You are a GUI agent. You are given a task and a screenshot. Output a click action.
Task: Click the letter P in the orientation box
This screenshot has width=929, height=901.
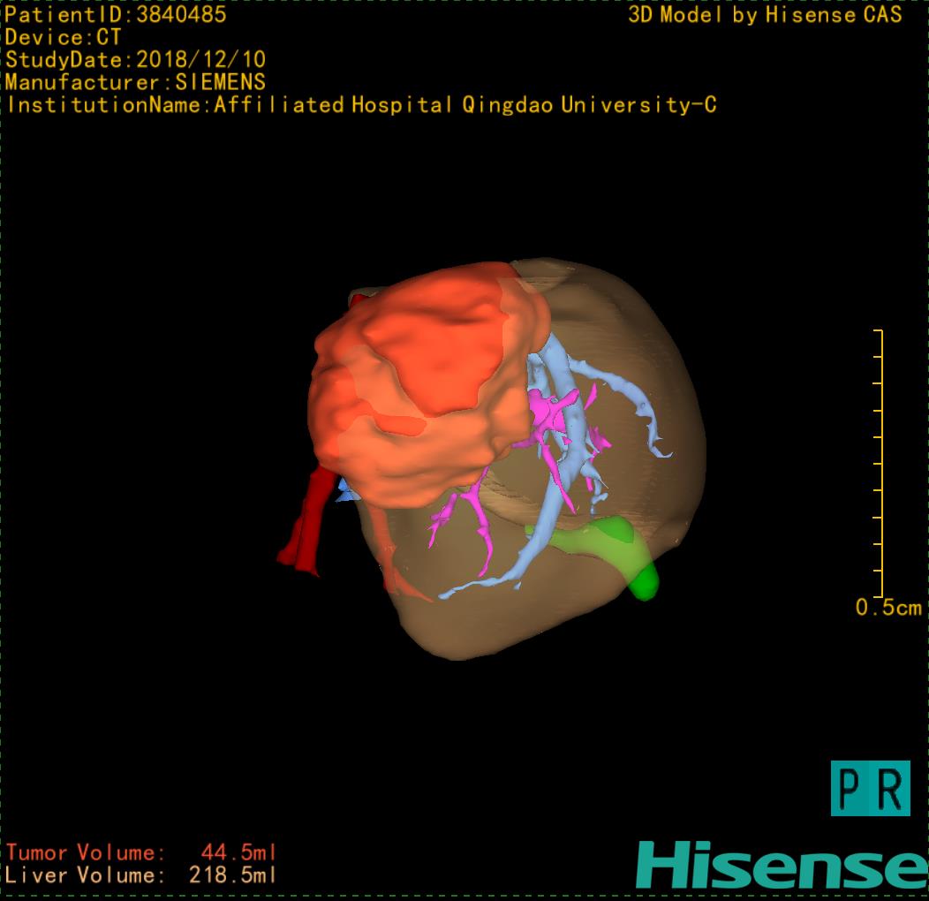pos(851,789)
